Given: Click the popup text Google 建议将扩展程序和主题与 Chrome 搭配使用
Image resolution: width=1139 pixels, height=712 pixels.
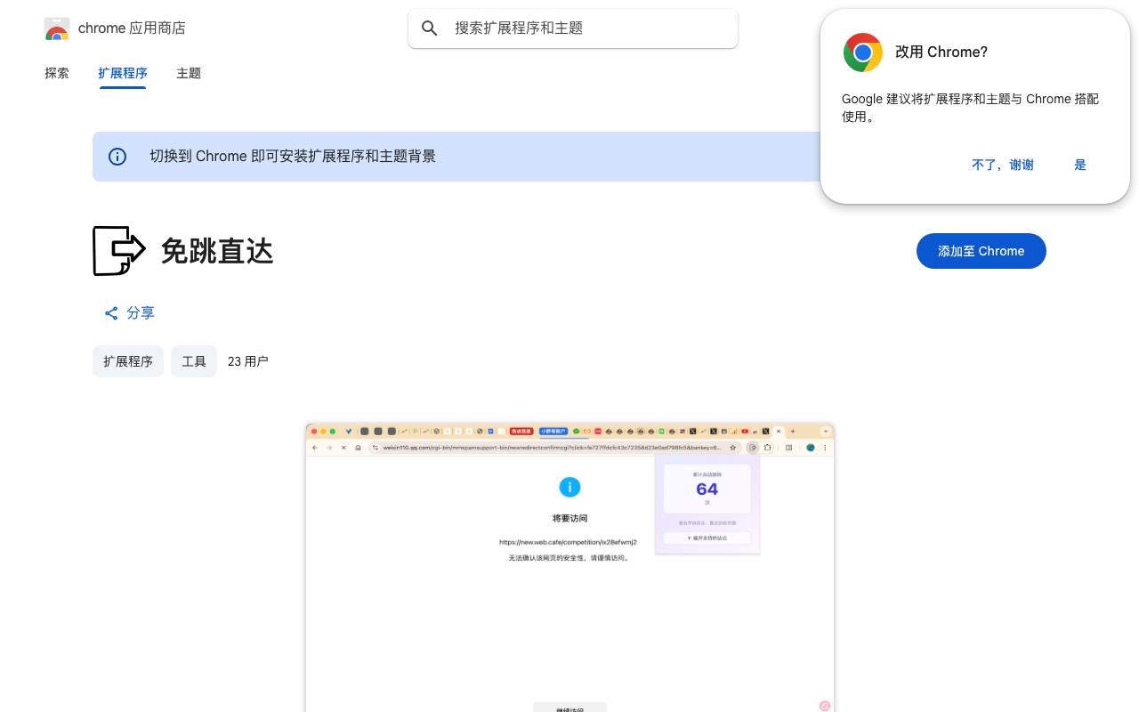Looking at the screenshot, I should coord(971,108).
